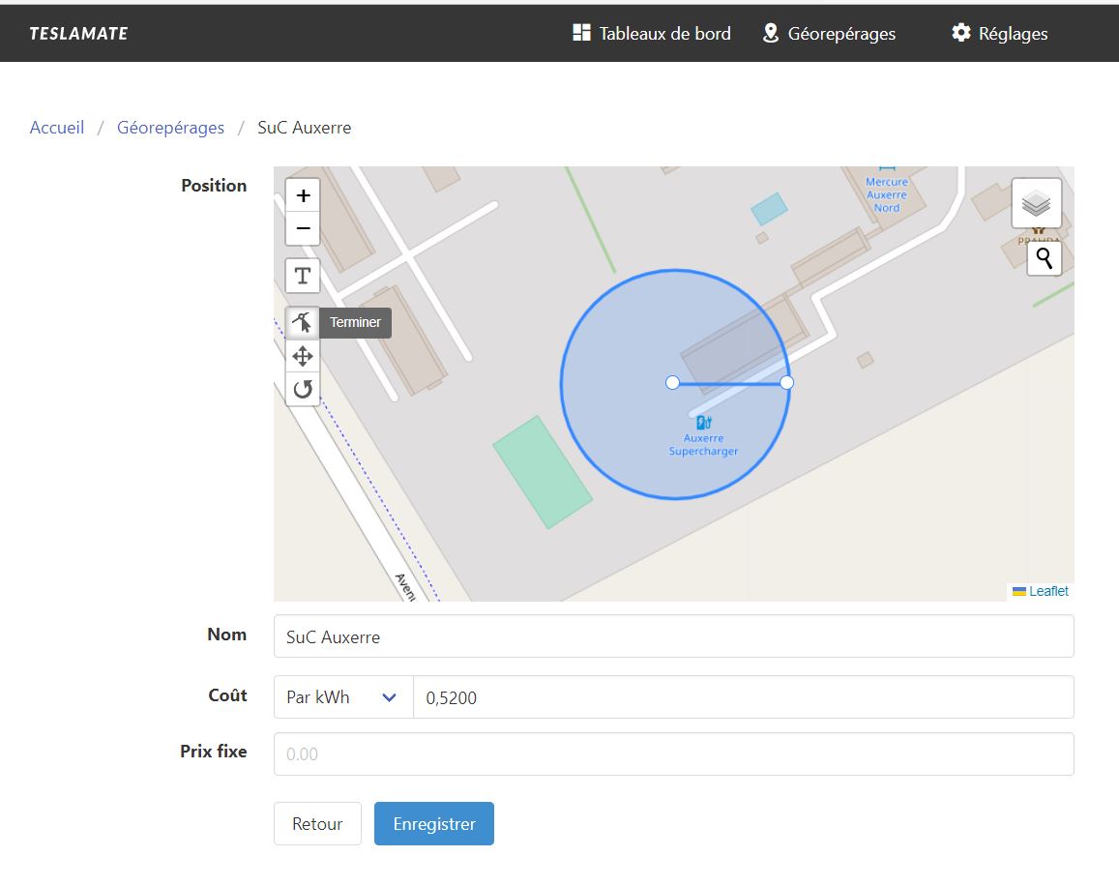Image resolution: width=1119 pixels, height=886 pixels.
Task: Focus the Nom input field
Action: 674,636
